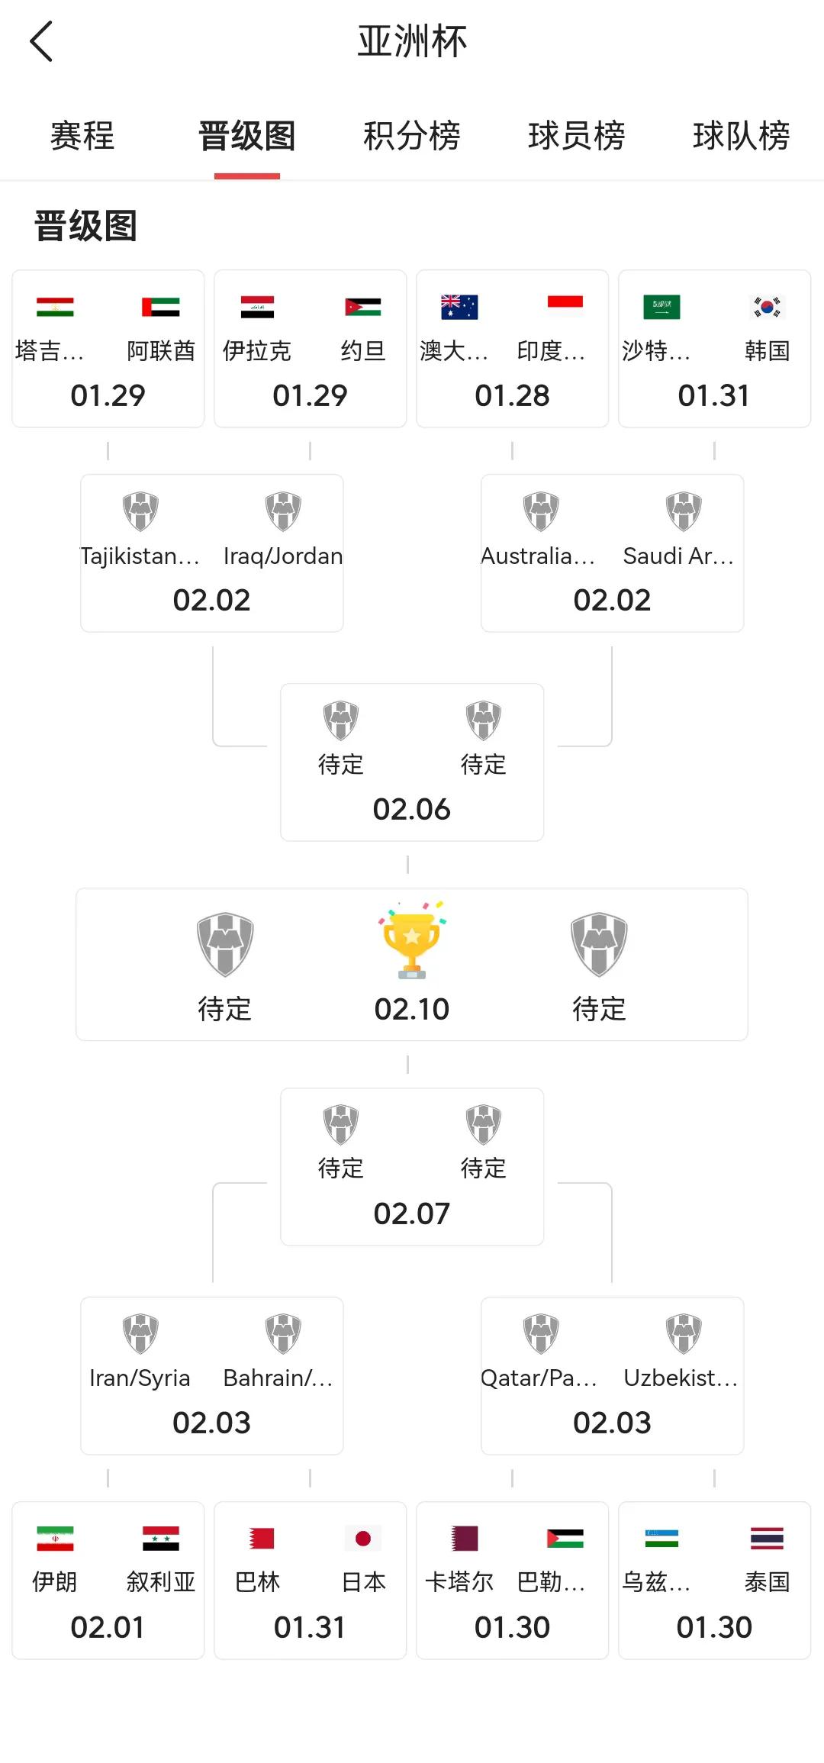Image resolution: width=824 pixels, height=1763 pixels.
Task: Open the 02.06 semifinal match card
Action: pyautogui.click(x=412, y=762)
